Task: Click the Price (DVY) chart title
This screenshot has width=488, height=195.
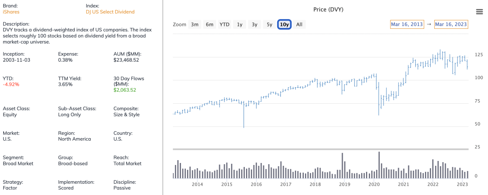Action: point(328,9)
